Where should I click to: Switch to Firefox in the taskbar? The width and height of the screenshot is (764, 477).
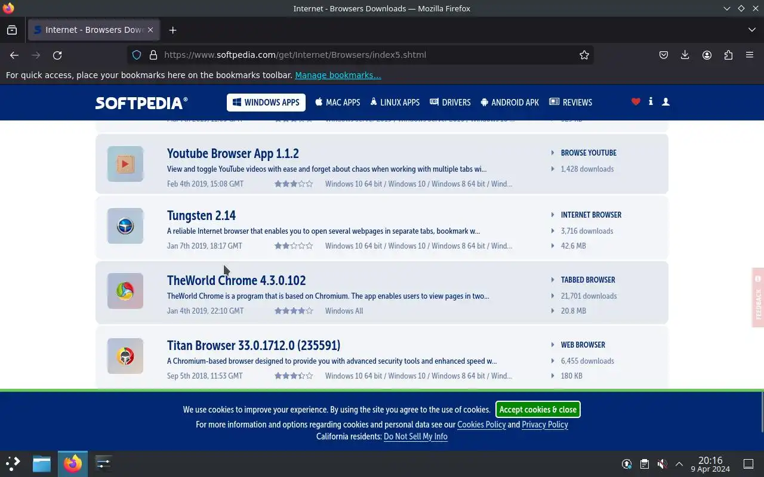click(73, 463)
